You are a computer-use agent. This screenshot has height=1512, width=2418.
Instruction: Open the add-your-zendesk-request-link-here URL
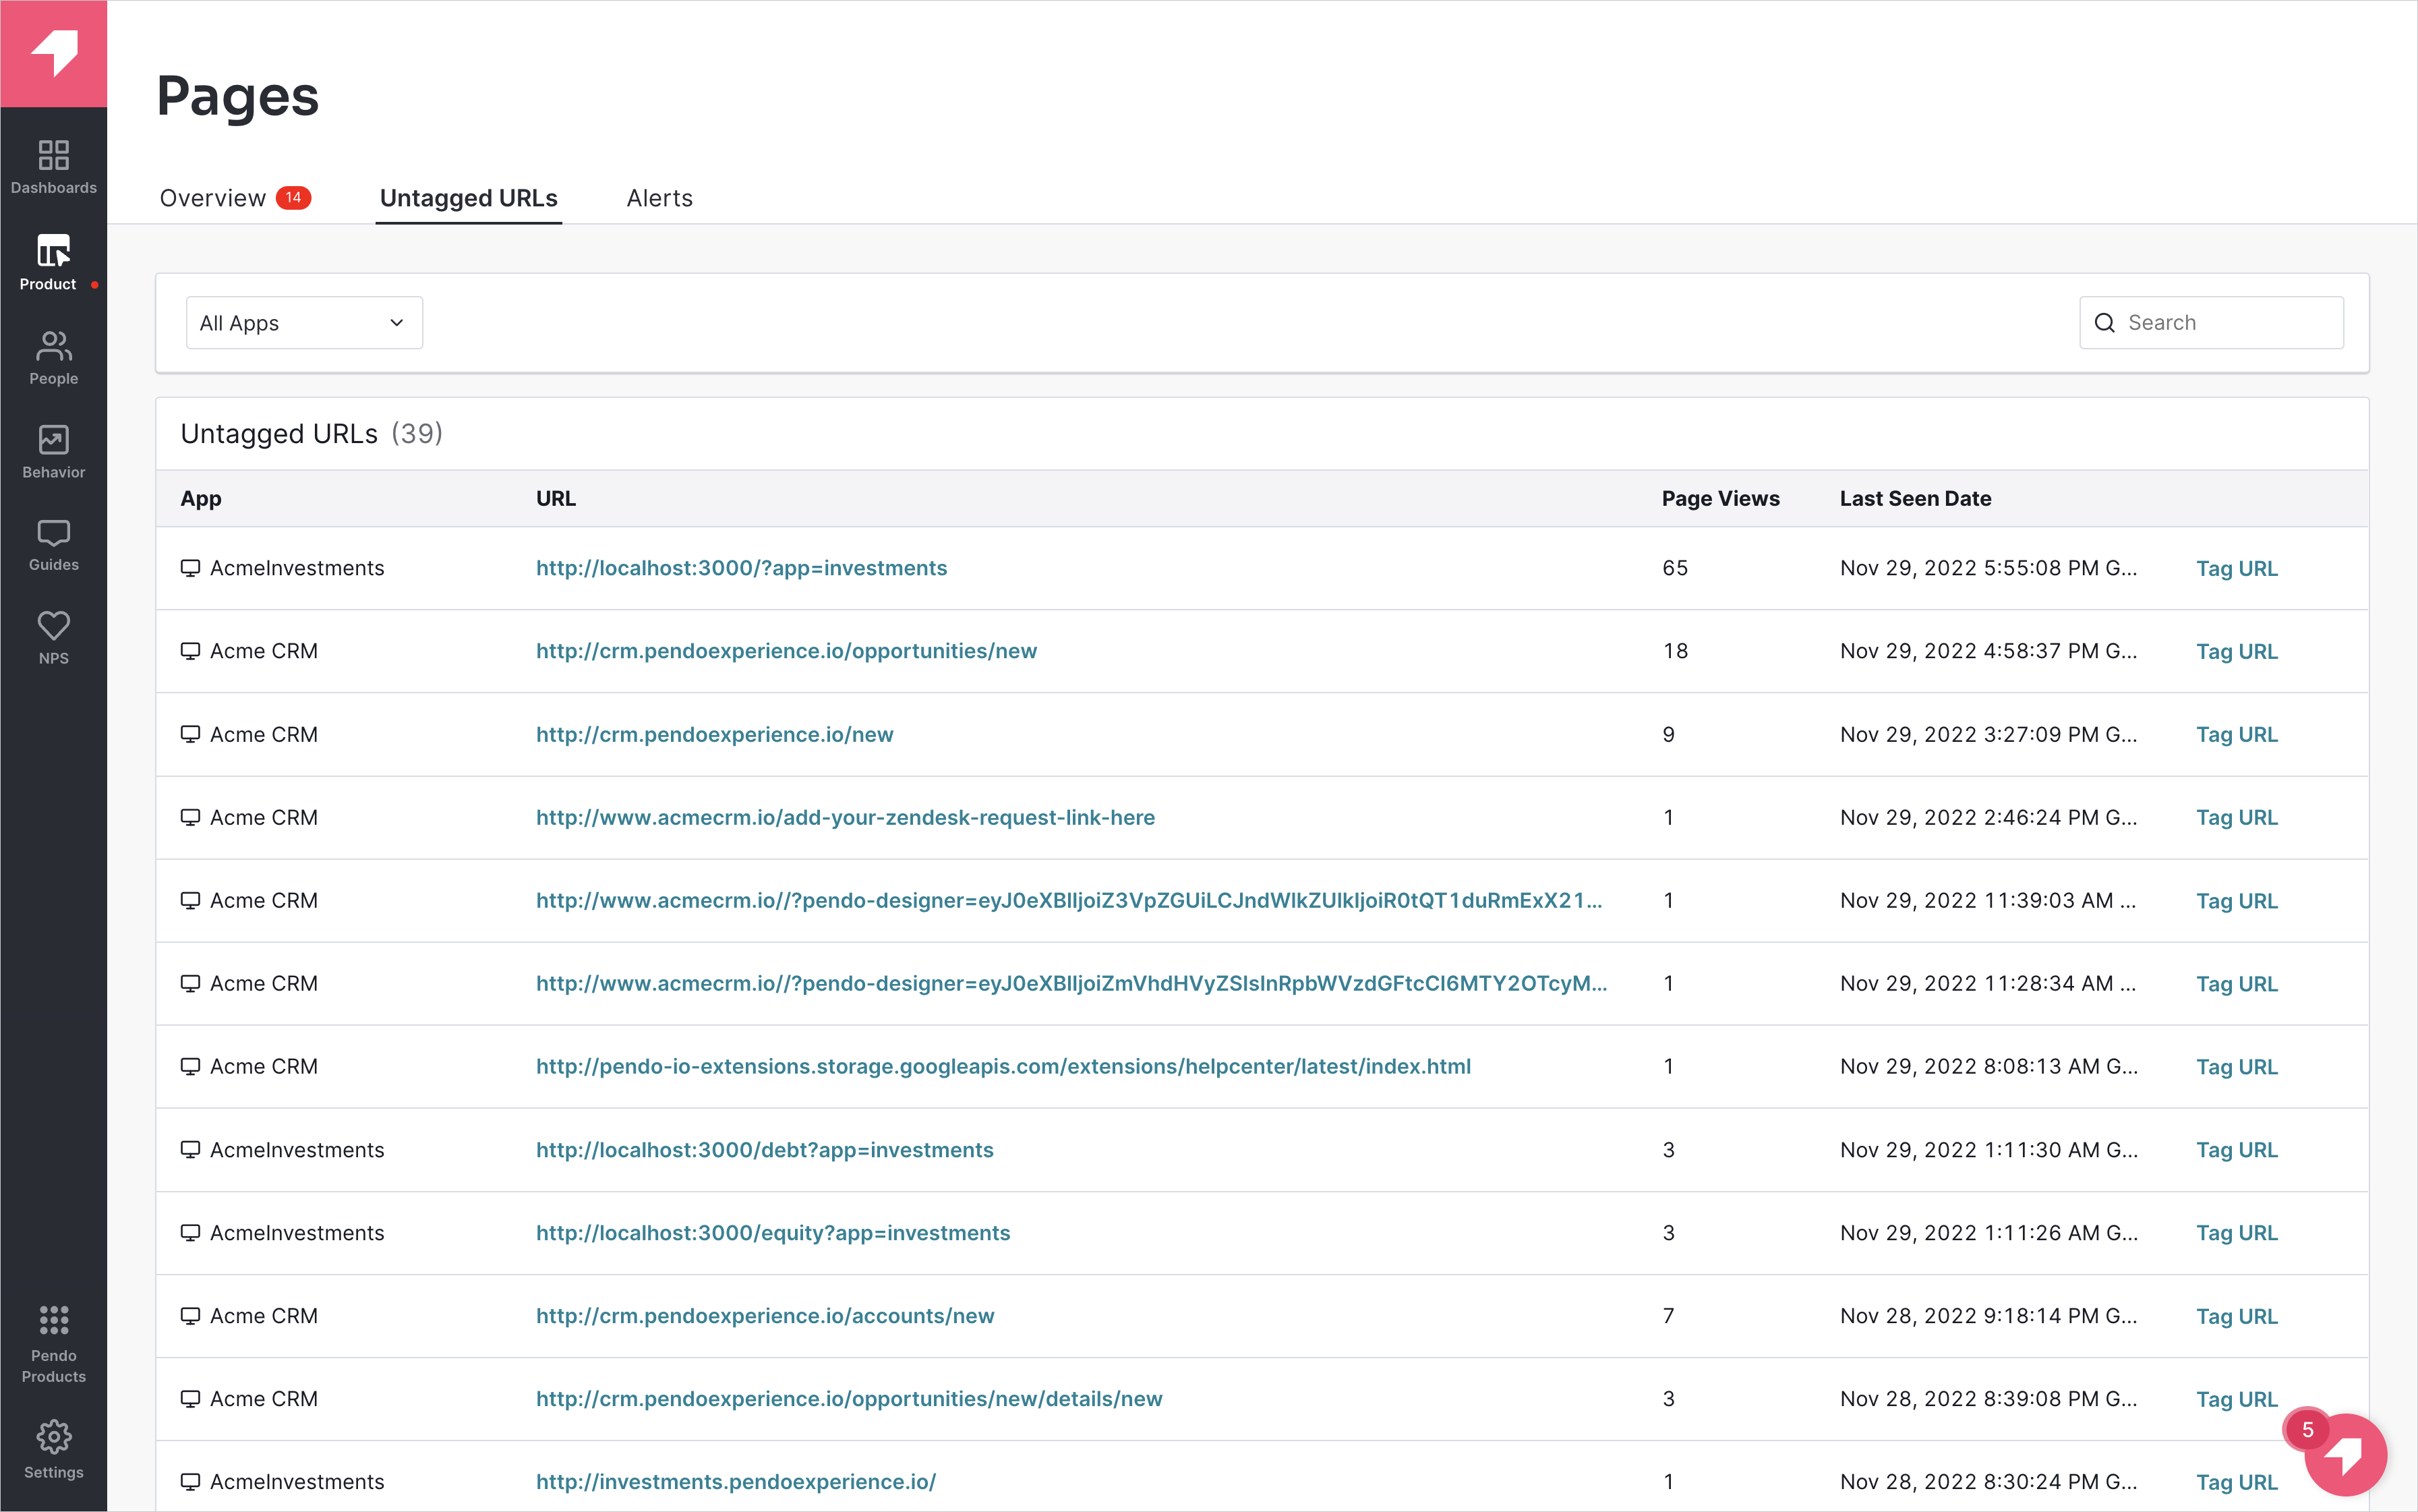coord(846,818)
